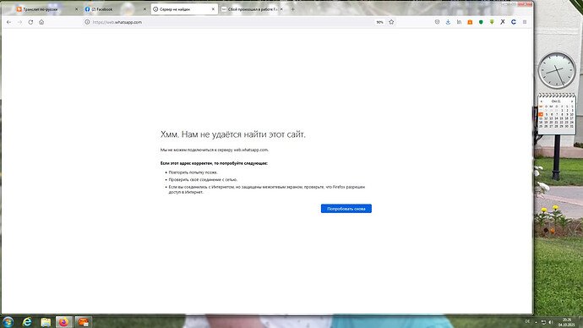
Task: Click the Если этот адрес корректен bold line
Action: click(214, 163)
